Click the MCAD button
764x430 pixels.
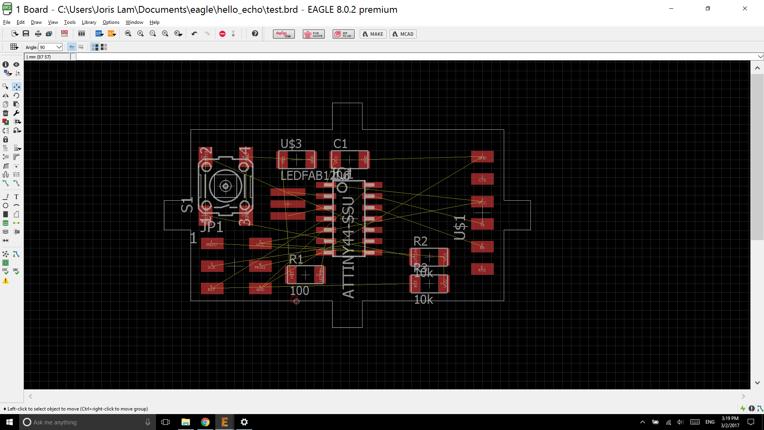pyautogui.click(x=403, y=34)
